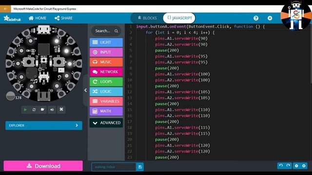The width and height of the screenshot is (312, 175).
Task: Click the project name field
Action: 114,167
